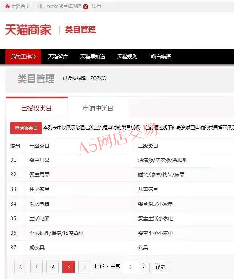Click 餐饮具 in row 37
The height and width of the screenshot is (279, 234).
[37, 248]
